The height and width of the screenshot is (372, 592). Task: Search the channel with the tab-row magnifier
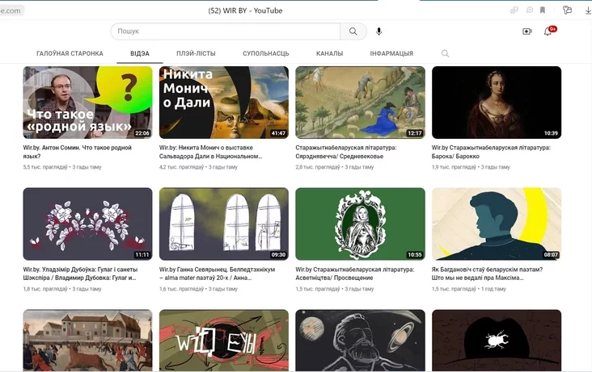point(445,53)
